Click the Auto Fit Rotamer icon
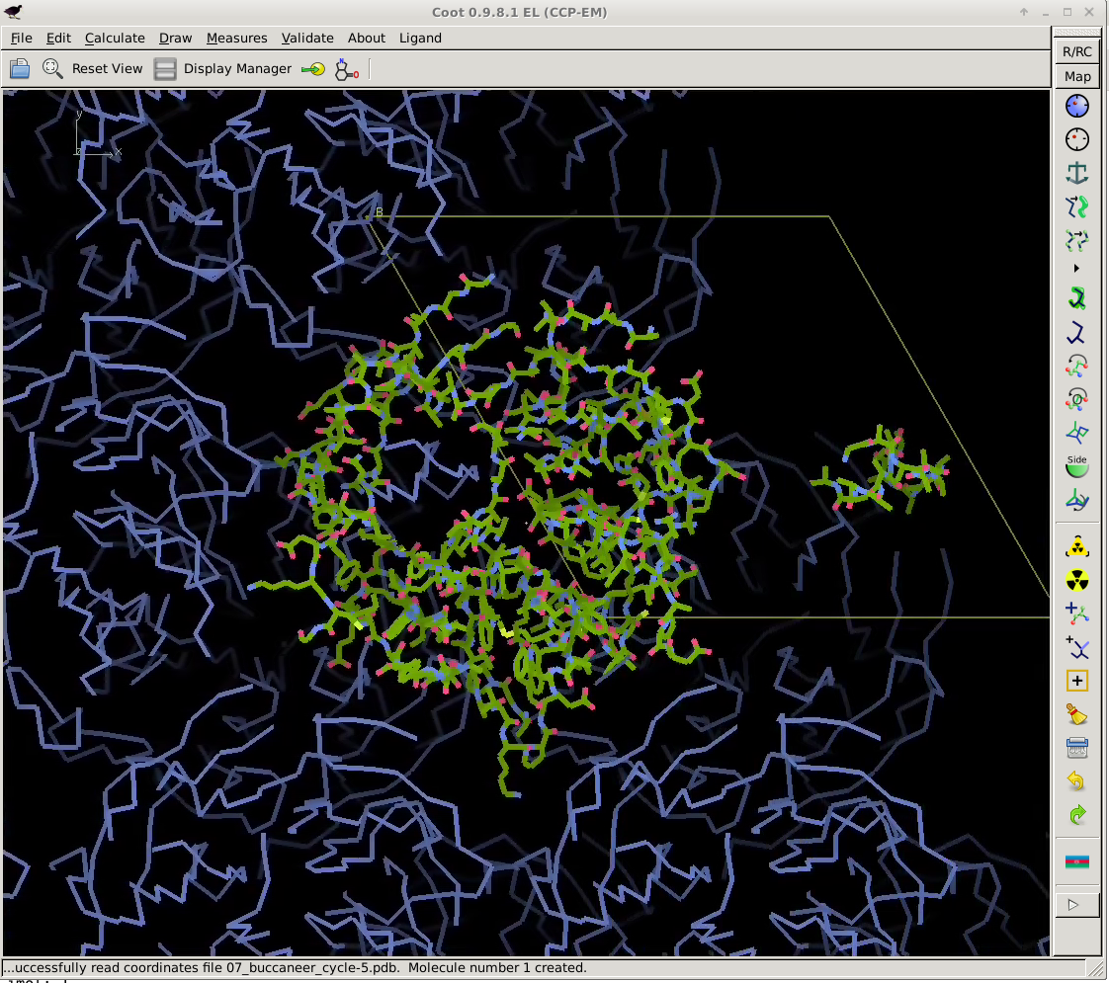This screenshot has width=1109, height=983. point(1076,298)
